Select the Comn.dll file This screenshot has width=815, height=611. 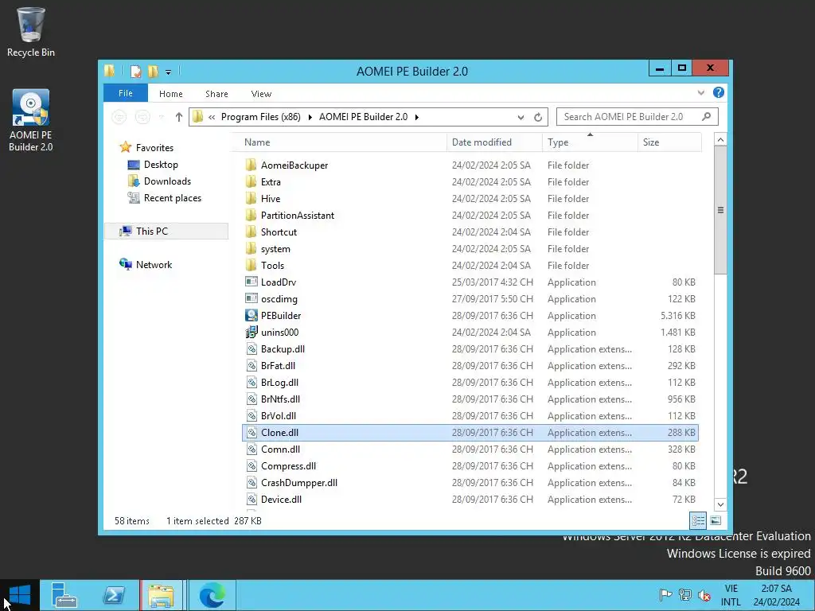(x=470, y=449)
